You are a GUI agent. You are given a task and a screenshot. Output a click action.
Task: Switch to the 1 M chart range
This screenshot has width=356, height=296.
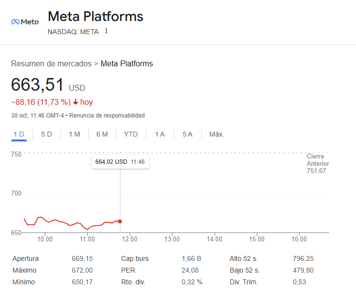tap(74, 134)
